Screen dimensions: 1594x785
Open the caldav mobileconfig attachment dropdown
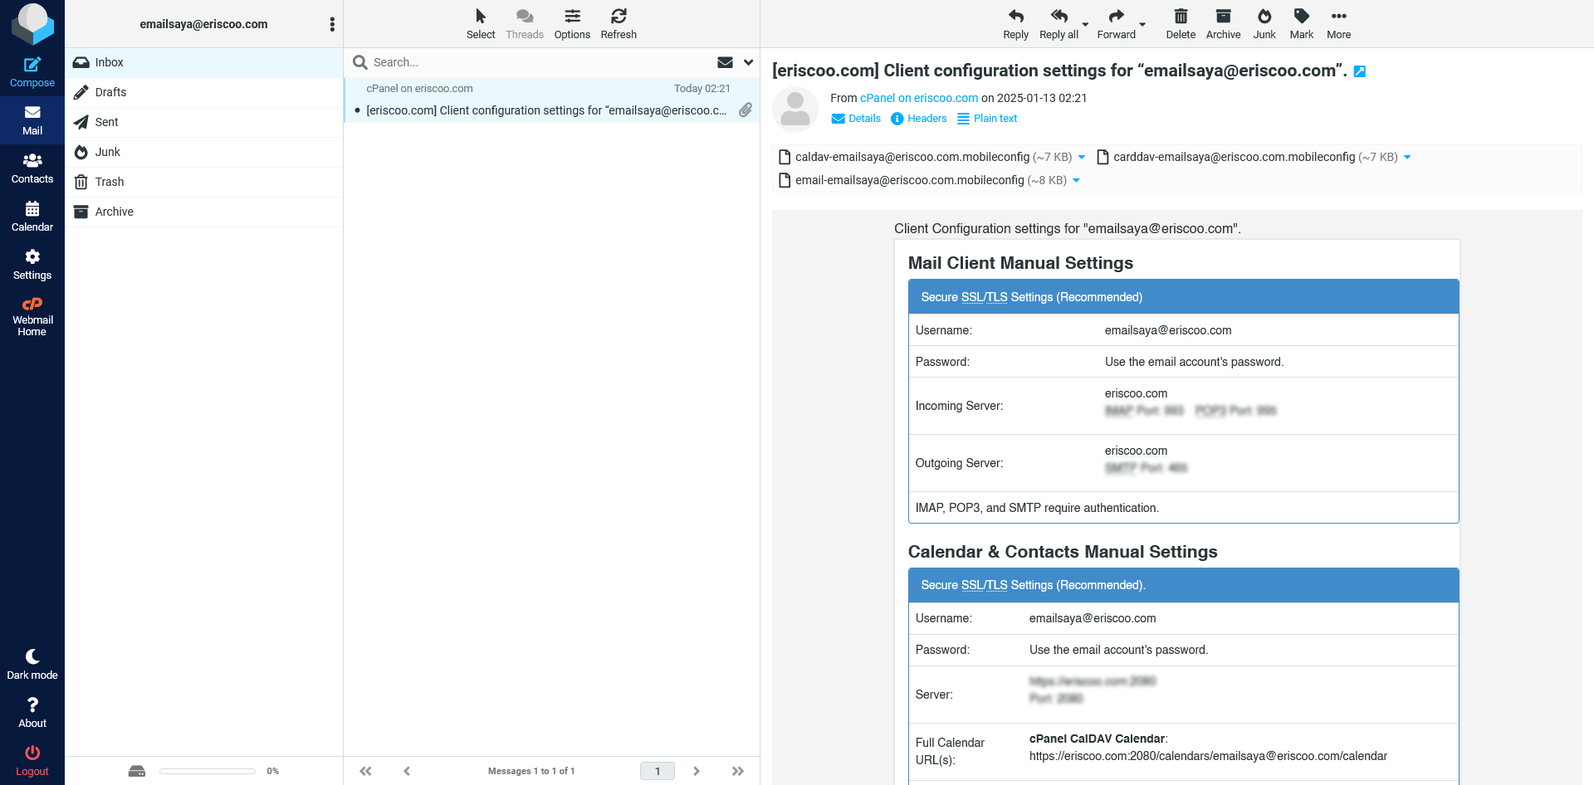click(1082, 158)
